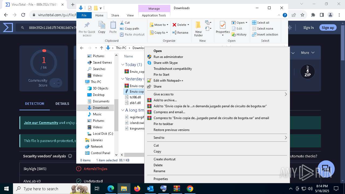Screen dimensions: 345x194
Task: Click Copy path in ribbon
Action: point(130,29)
